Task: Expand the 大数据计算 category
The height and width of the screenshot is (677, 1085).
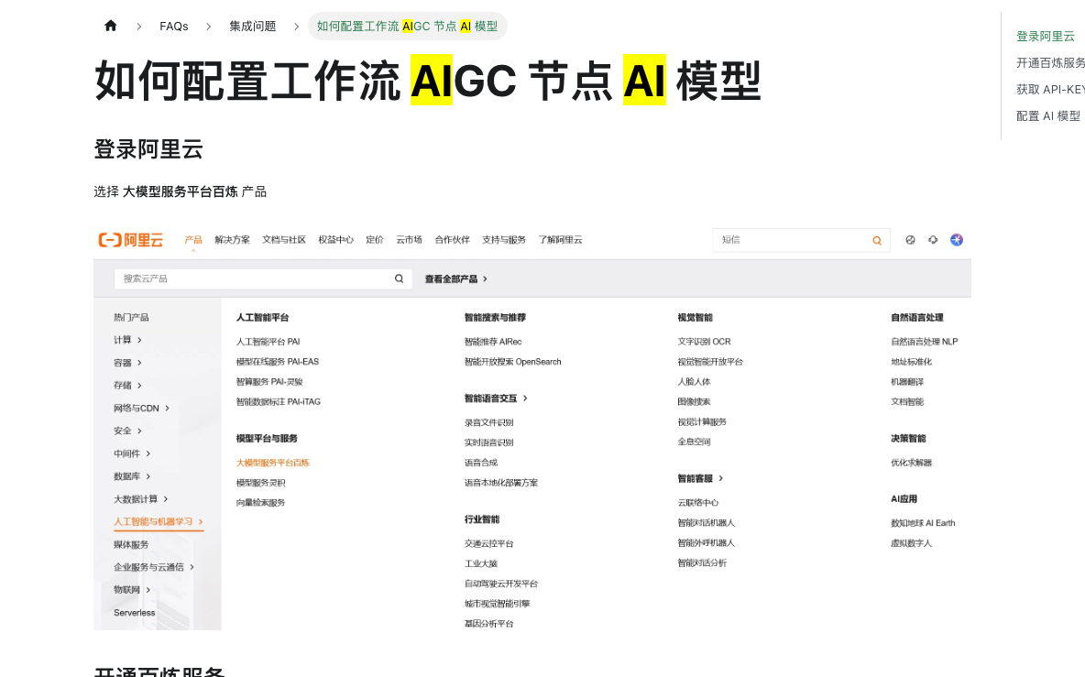Action: [140, 499]
